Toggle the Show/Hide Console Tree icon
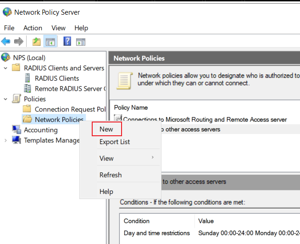 (50, 41)
